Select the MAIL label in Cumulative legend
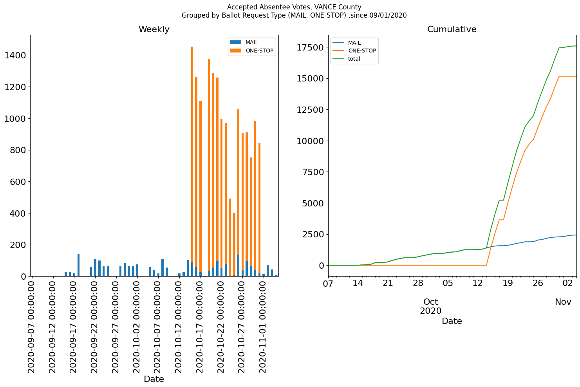The image size is (580, 387). pyautogui.click(x=354, y=43)
